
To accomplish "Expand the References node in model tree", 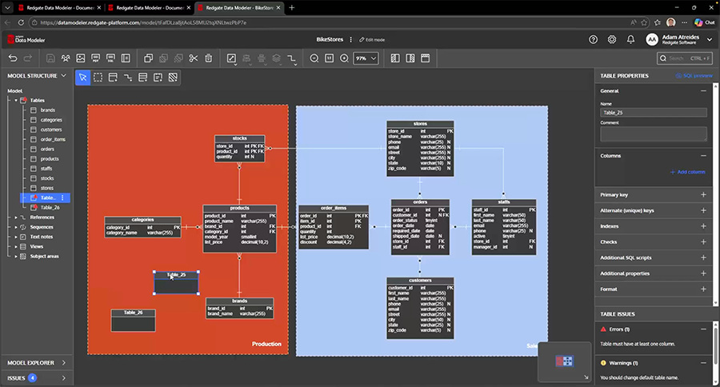I will coord(15,217).
